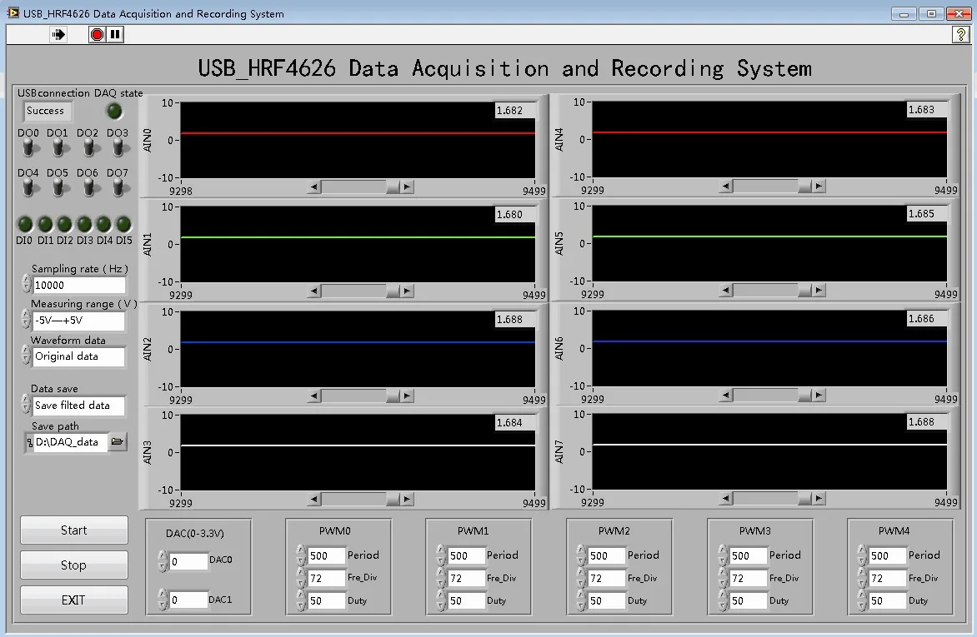977x637 pixels.
Task: Click the DI4 indicator LED
Action: pyautogui.click(x=104, y=224)
